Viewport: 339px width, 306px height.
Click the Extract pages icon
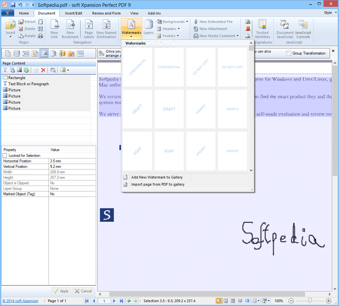pyautogui.click(x=21, y=22)
